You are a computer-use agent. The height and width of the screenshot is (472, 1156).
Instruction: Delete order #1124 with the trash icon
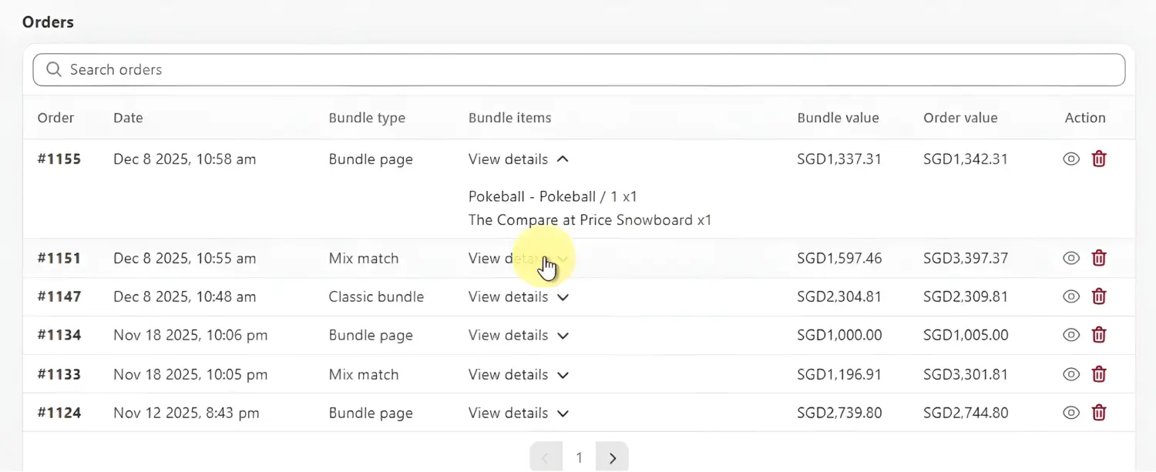1099,413
